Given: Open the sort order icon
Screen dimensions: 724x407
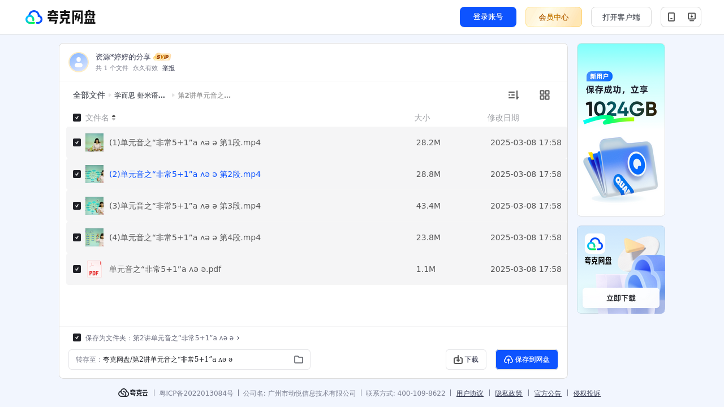Looking at the screenshot, I should pos(513,95).
